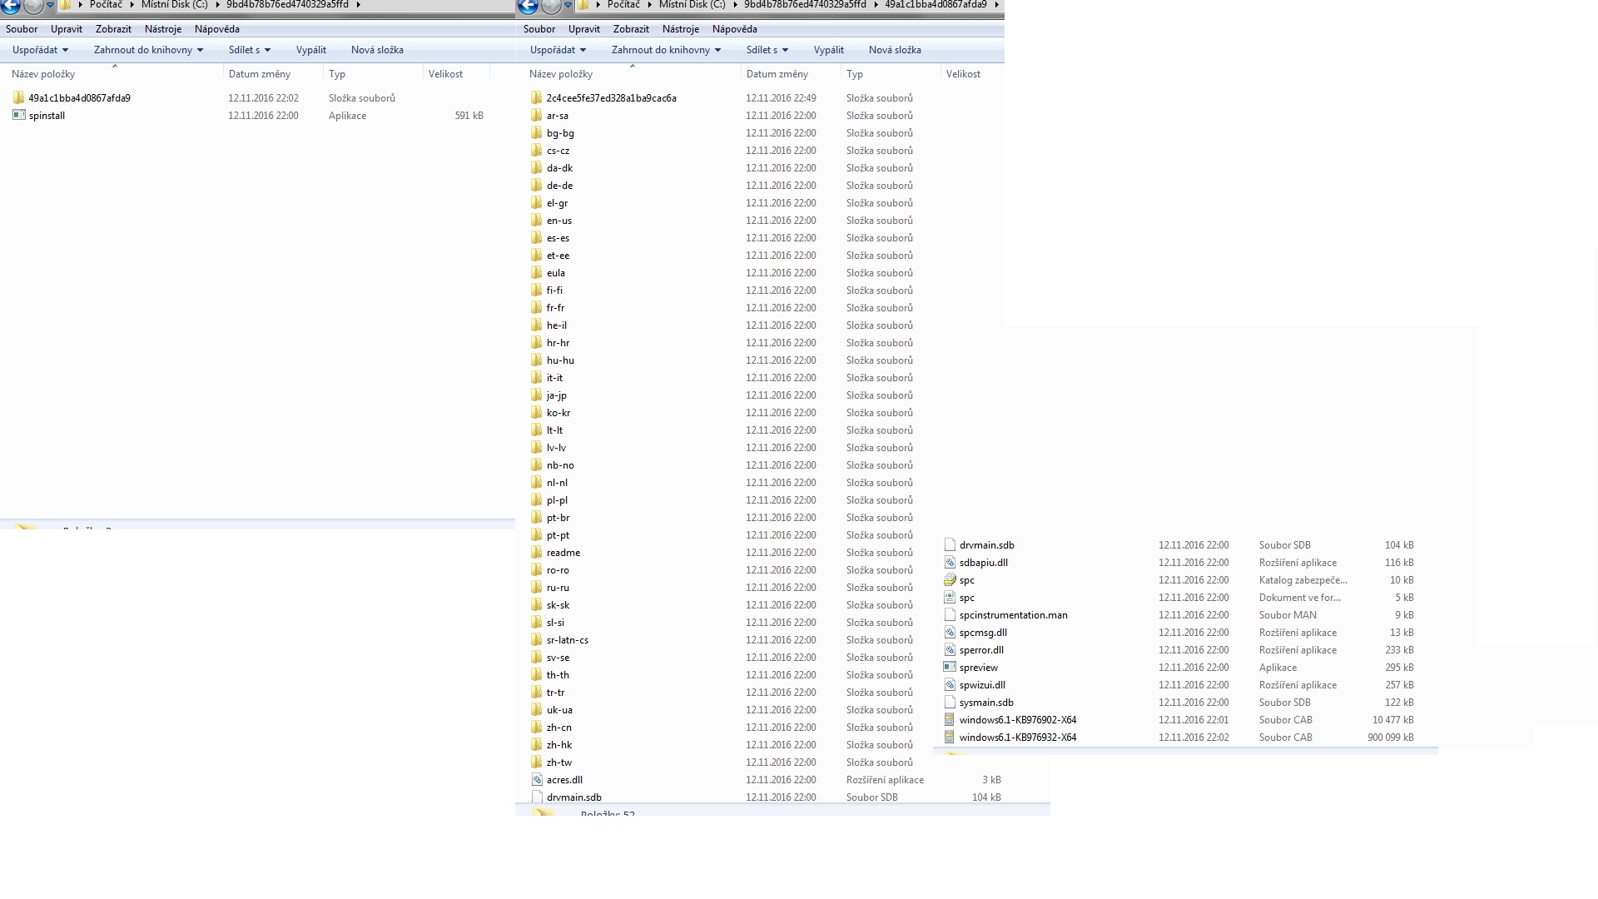Click Místní Disk (C:) in left breadcrumb
The height and width of the screenshot is (899, 1598).
[175, 5]
